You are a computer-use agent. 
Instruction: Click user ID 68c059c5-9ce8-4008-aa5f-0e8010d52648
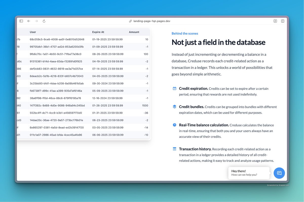57,39
